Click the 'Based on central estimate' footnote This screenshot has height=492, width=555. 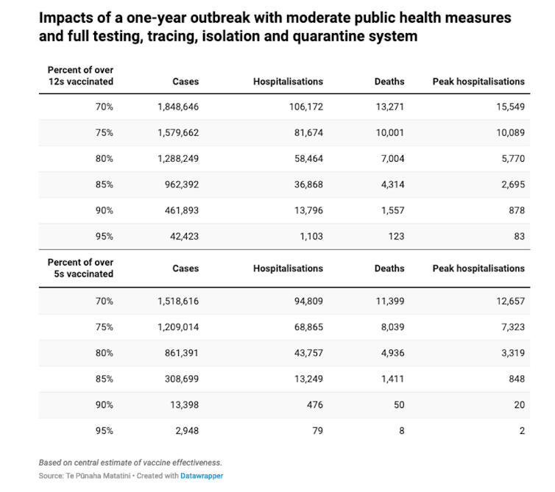pos(130,463)
